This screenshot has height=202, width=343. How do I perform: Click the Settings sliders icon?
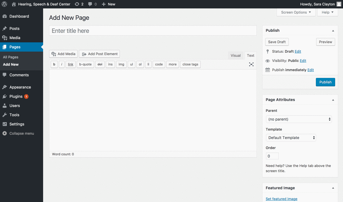point(5,124)
